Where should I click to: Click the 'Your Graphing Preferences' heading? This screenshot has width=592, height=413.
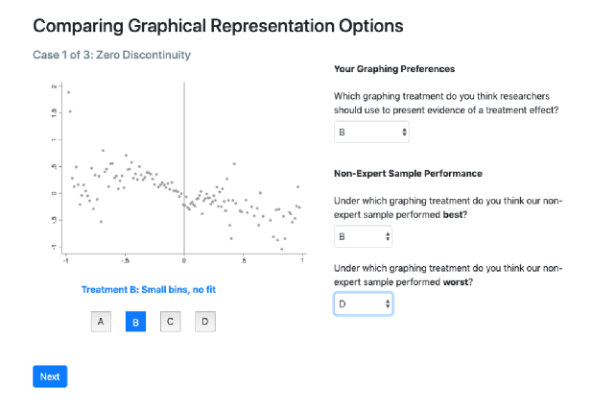[x=394, y=69]
